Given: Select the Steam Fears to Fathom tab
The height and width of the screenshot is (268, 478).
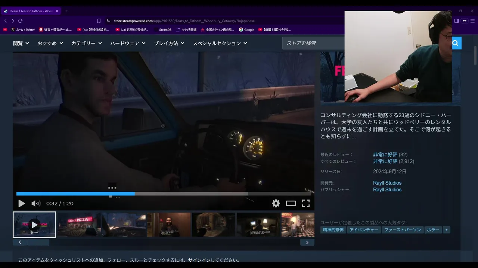Looking at the screenshot, I should click(31, 11).
